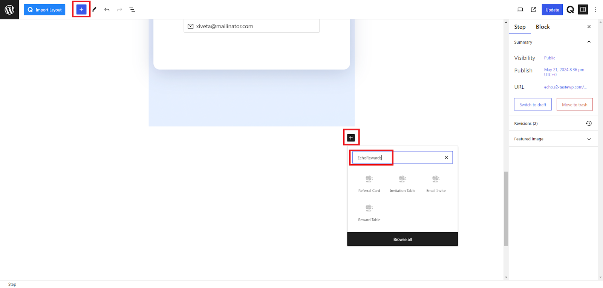Click the Update button
Viewport: 603px width, 288px height.
[552, 10]
